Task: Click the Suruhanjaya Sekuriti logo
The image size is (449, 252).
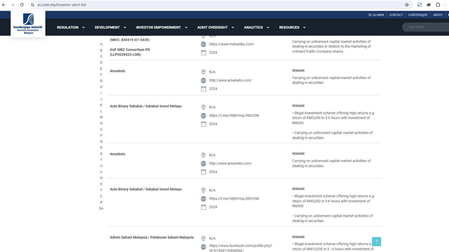Action: [28, 24]
